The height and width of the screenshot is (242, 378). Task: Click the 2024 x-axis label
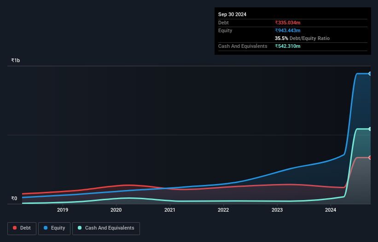[331, 210]
